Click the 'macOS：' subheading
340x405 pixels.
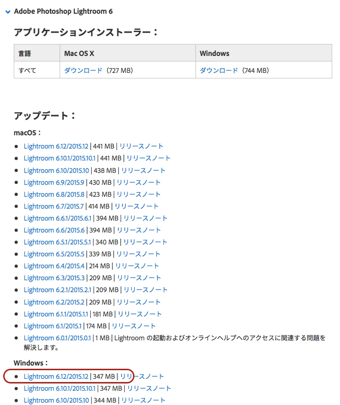pos(28,133)
